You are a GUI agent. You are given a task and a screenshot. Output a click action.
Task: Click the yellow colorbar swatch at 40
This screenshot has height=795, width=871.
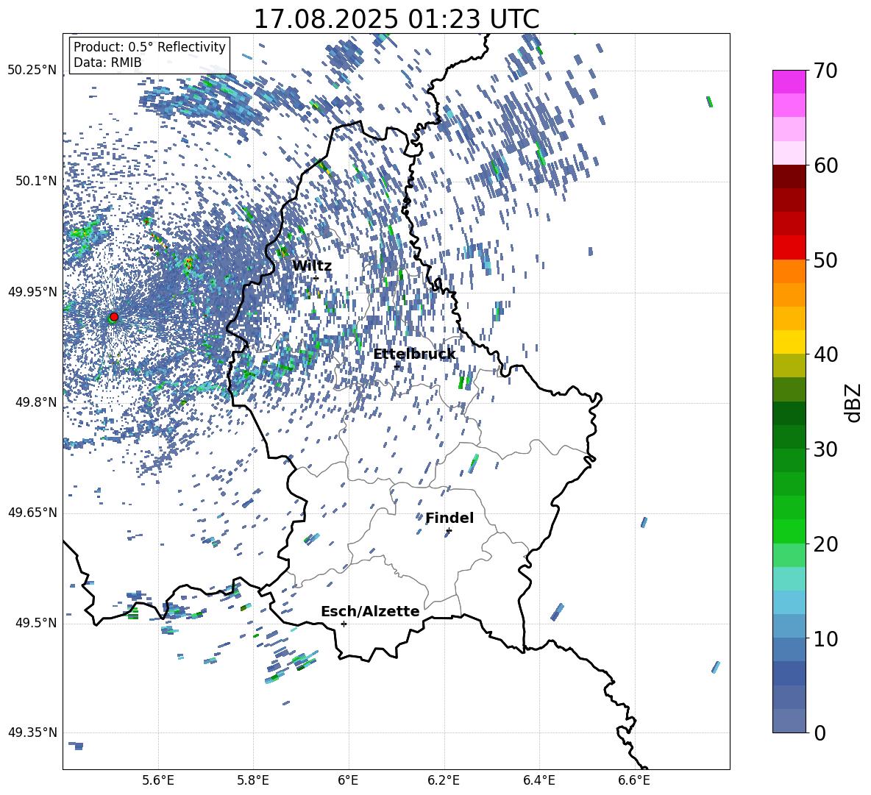[x=789, y=342]
